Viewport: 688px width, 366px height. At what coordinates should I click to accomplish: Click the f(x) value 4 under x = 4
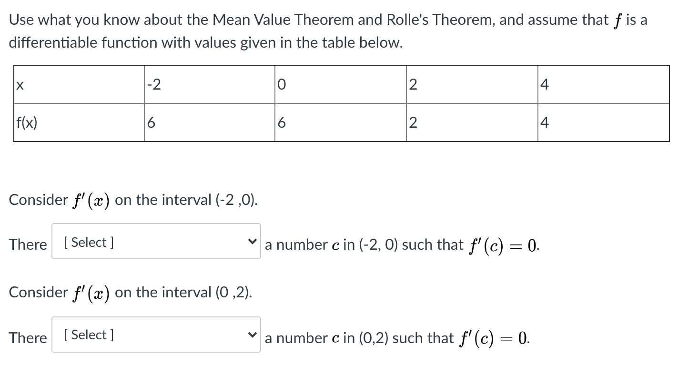point(603,122)
